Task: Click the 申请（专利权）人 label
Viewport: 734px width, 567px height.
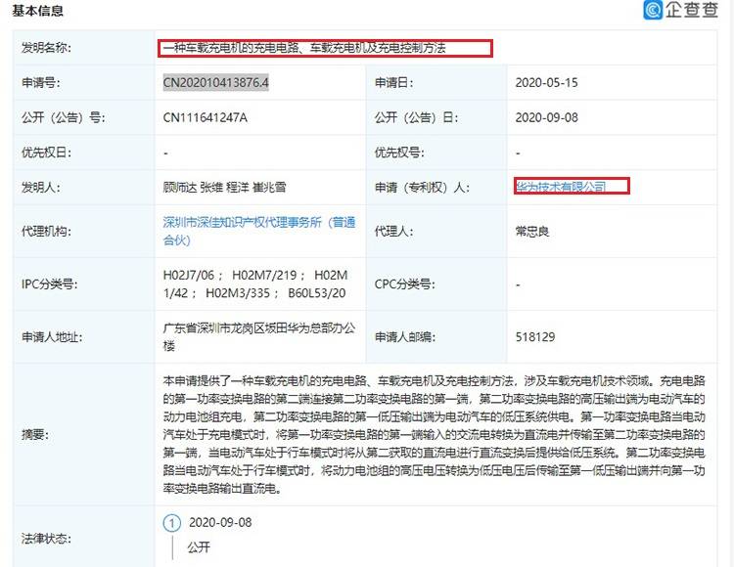Action: tap(422, 187)
